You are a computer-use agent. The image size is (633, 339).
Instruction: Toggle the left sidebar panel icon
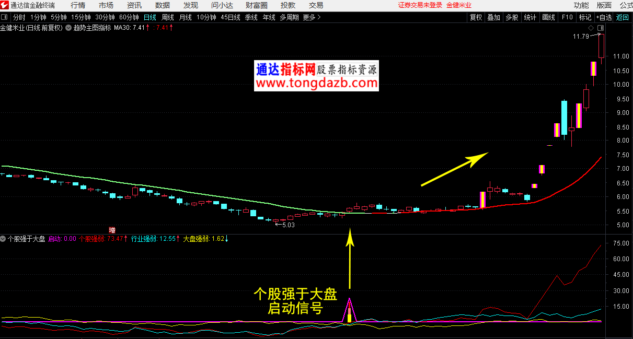(x=5, y=17)
